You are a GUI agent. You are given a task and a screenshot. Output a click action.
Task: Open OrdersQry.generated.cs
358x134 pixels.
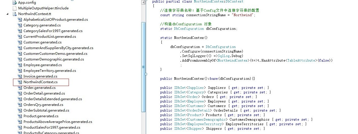pos(43,105)
